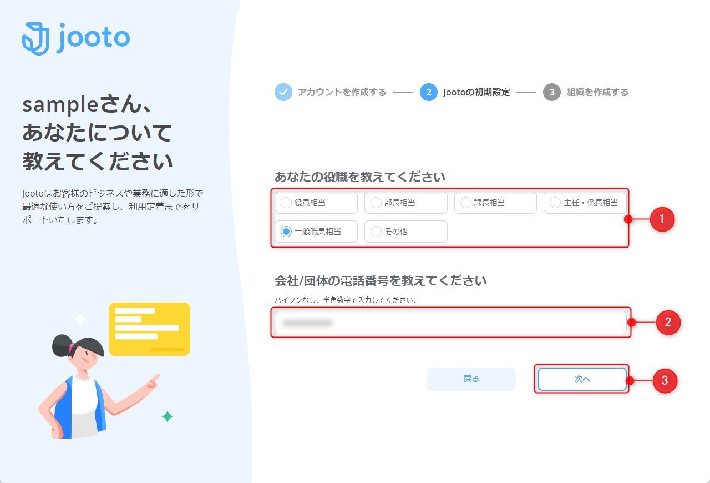Click the circled number 2 step indicator

pos(428,92)
